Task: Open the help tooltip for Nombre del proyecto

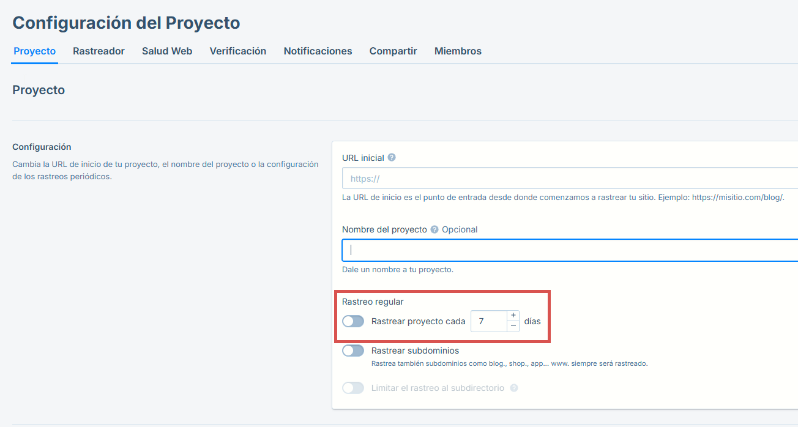Action: click(433, 229)
